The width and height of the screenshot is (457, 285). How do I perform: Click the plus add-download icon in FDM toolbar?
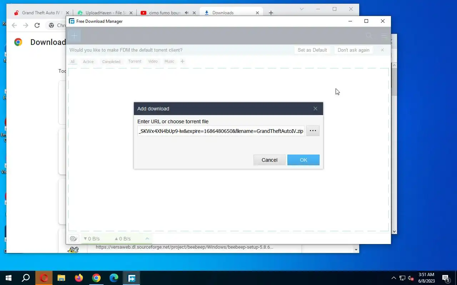(x=74, y=36)
